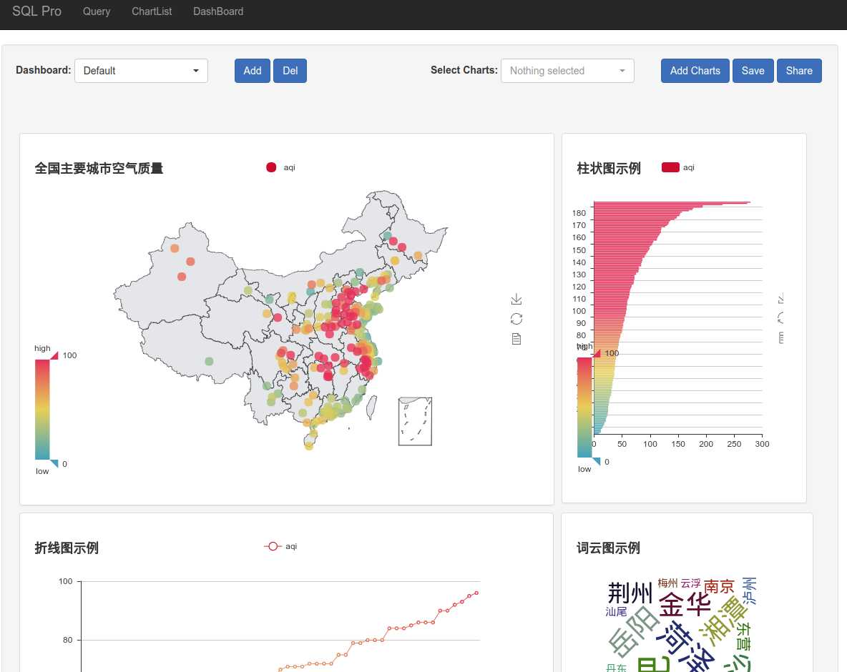The height and width of the screenshot is (672, 847).
Task: Open the data view icon beside the map
Action: (516, 339)
